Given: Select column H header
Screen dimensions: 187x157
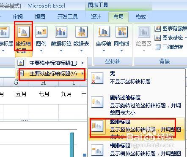Looking at the screenshot, I should [43, 82].
